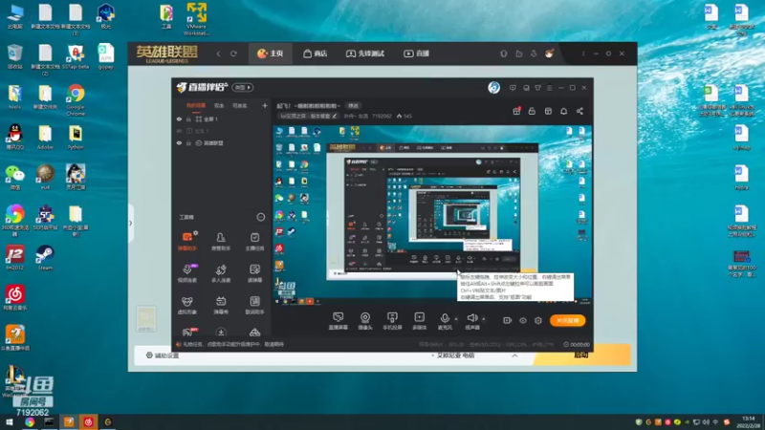Add a 多媒体 media source
765x430 pixels.
(420, 321)
